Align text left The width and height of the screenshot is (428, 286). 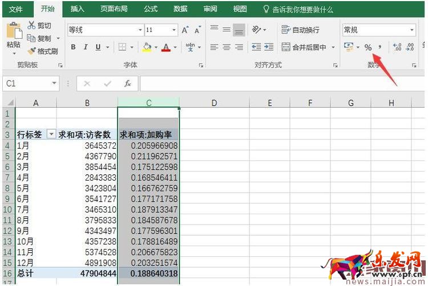tap(214, 47)
